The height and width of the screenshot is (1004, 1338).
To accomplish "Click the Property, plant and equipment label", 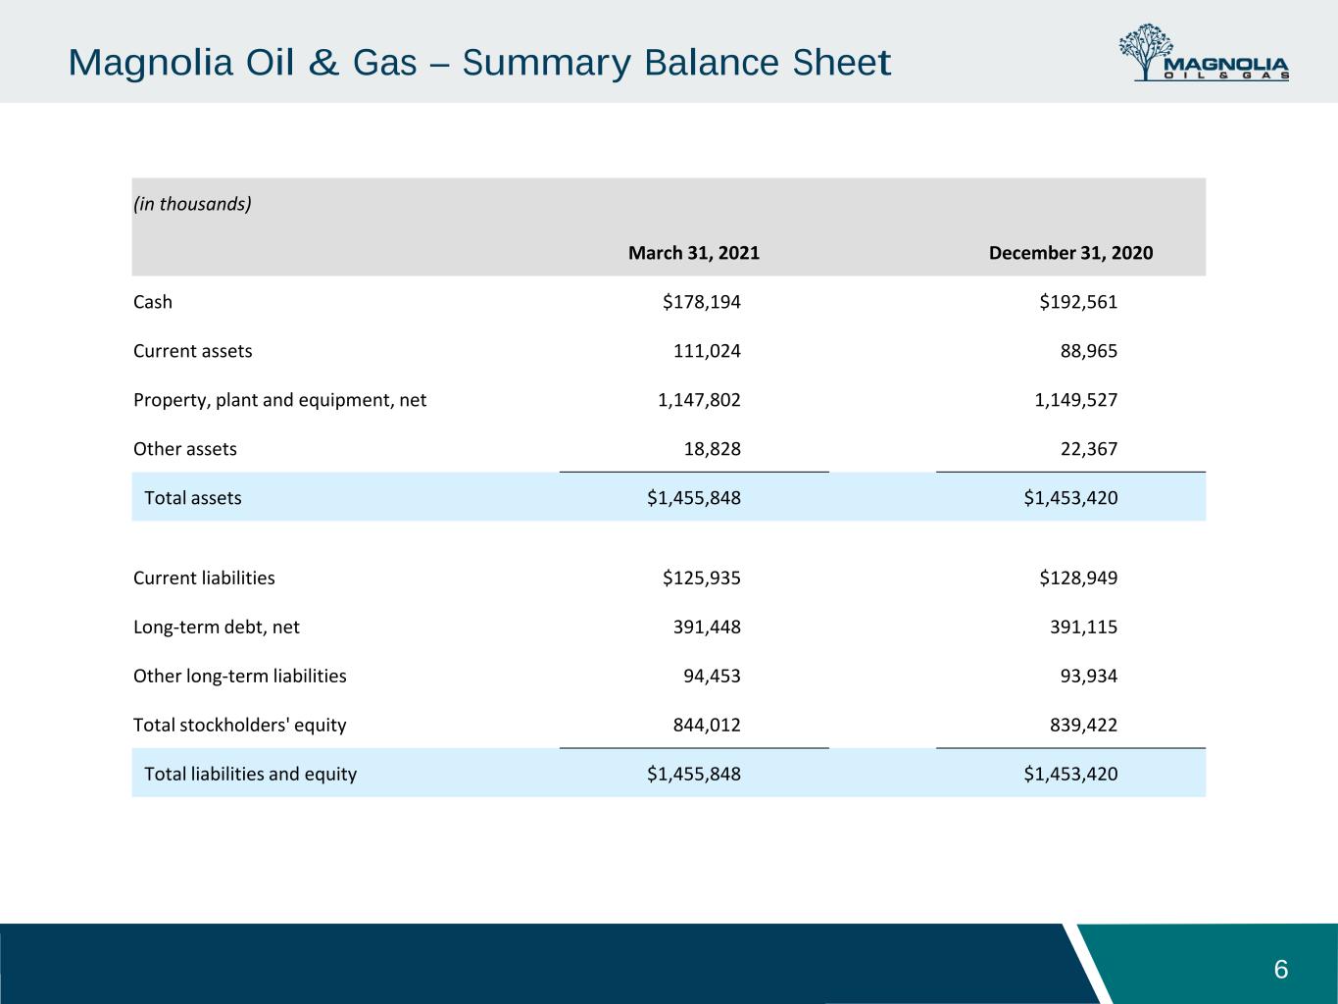I will pos(280,400).
